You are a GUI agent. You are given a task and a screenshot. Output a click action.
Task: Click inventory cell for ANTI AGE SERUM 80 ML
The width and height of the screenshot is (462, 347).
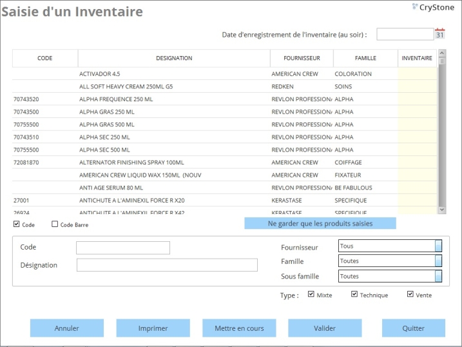click(417, 188)
